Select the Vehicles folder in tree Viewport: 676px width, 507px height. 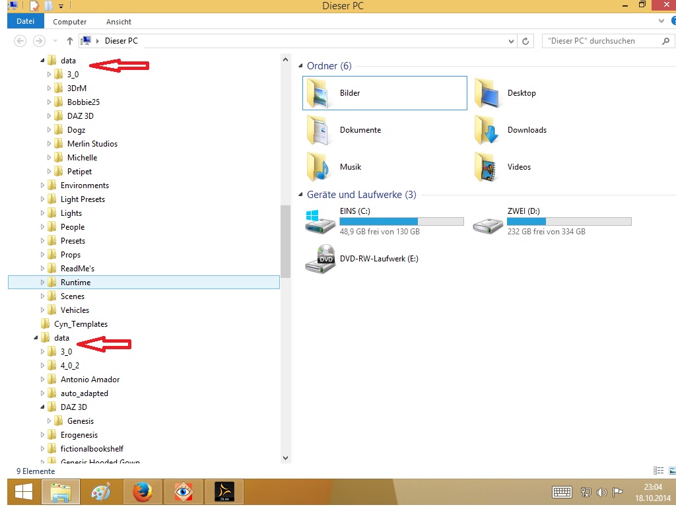75,310
